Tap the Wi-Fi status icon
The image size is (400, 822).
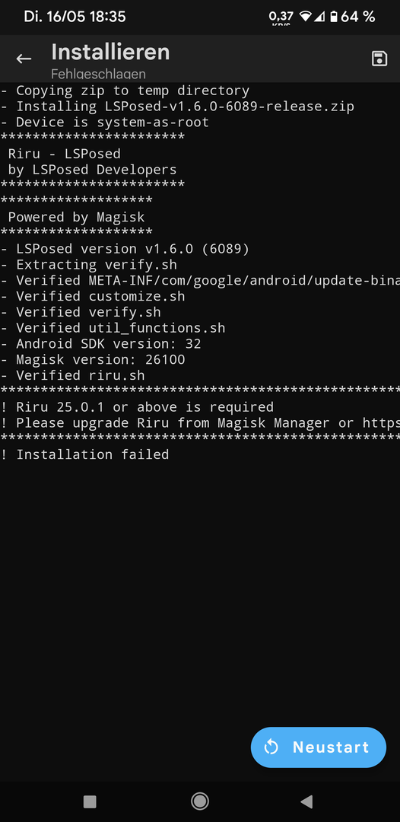[305, 17]
